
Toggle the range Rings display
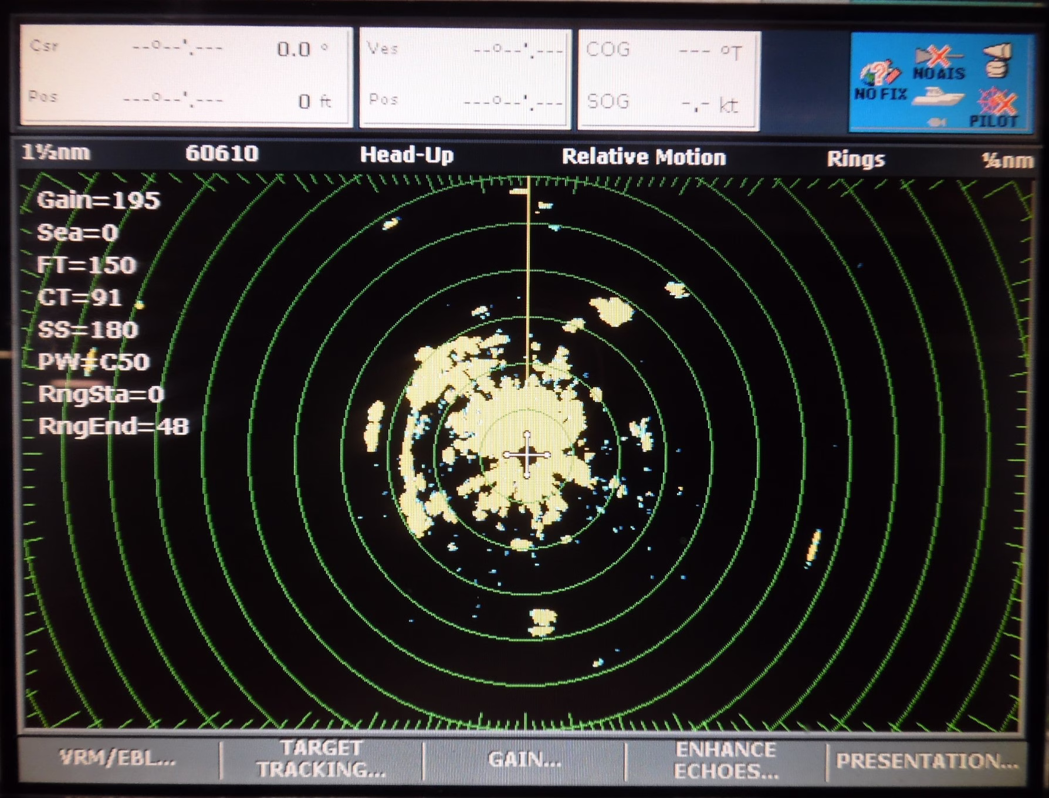[855, 158]
